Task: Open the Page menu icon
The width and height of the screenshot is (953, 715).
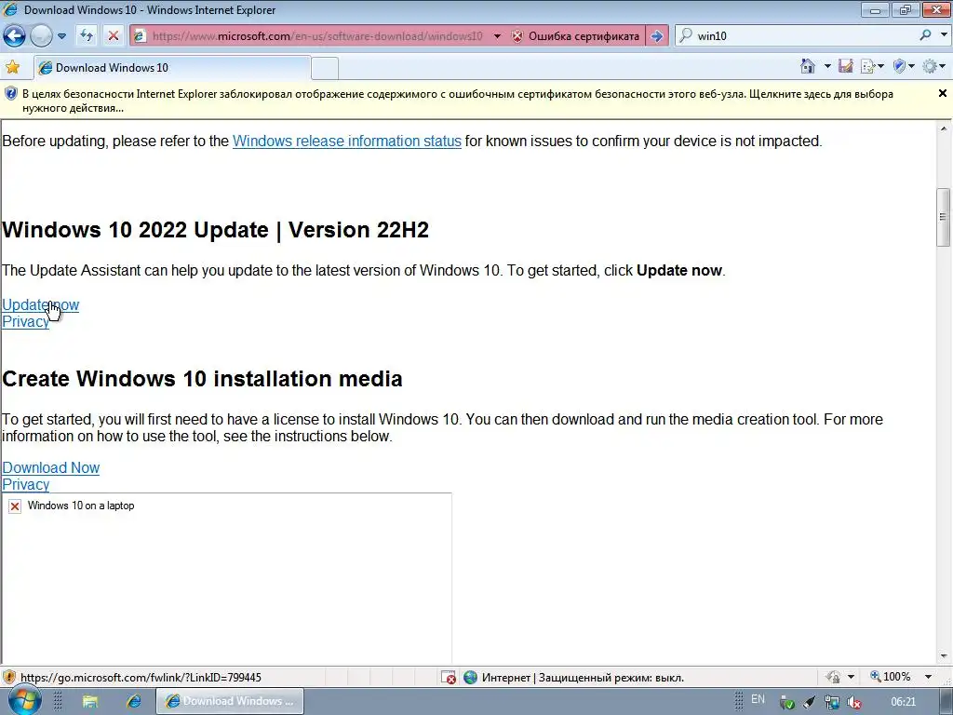Action: point(868,66)
